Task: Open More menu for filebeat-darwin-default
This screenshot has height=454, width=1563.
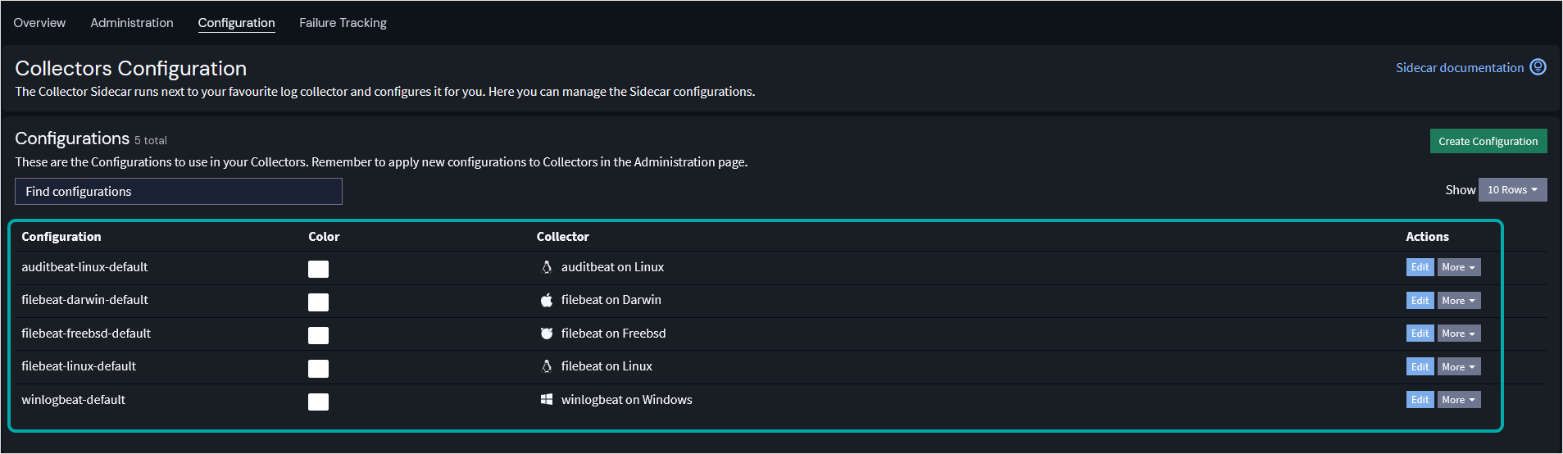Action: coord(1459,301)
